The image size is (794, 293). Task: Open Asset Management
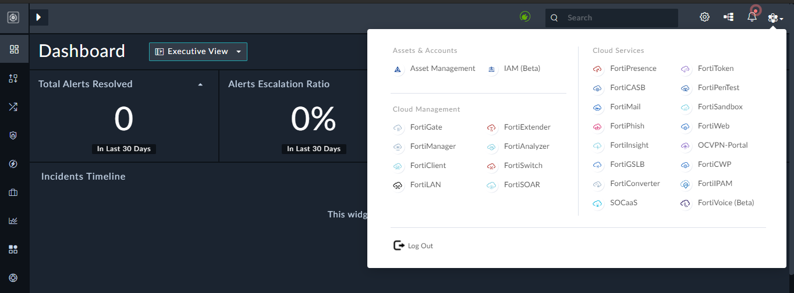tap(442, 69)
